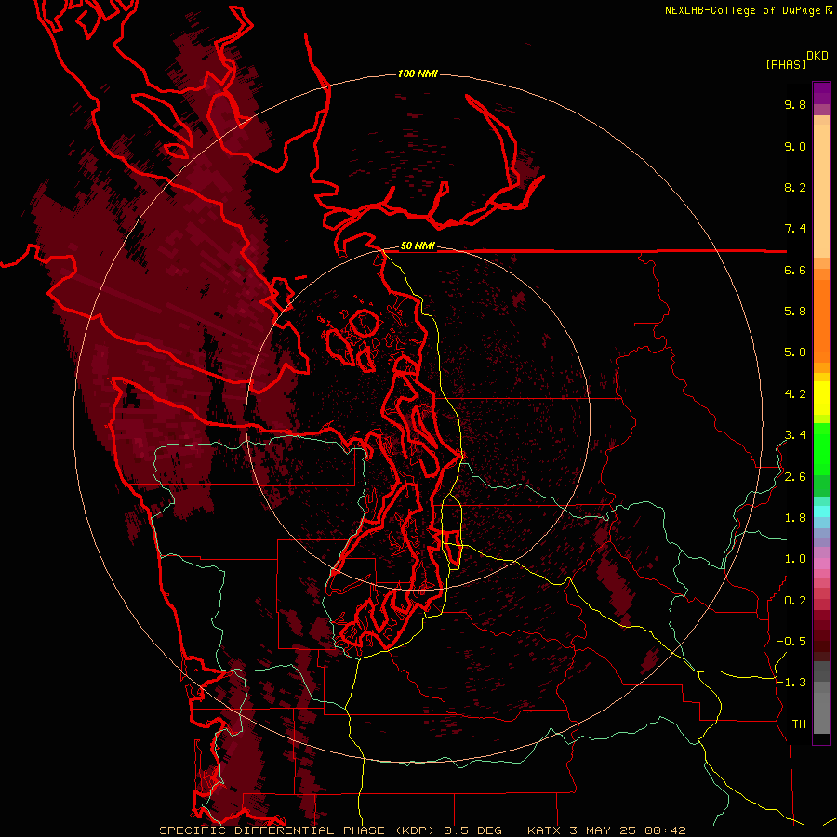Click the 2.6 value on the color scale

[x=795, y=477]
